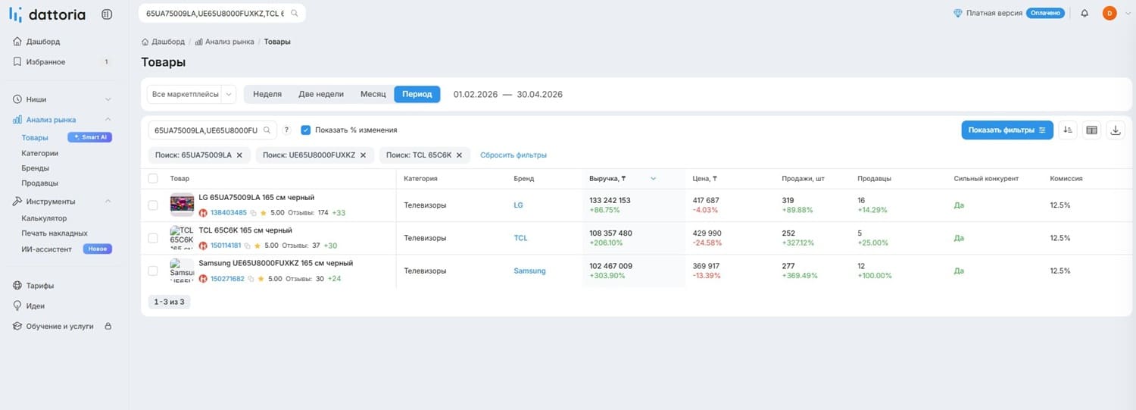Expand Ниши section in sidebar
This screenshot has width=1136, height=410.
(108, 99)
